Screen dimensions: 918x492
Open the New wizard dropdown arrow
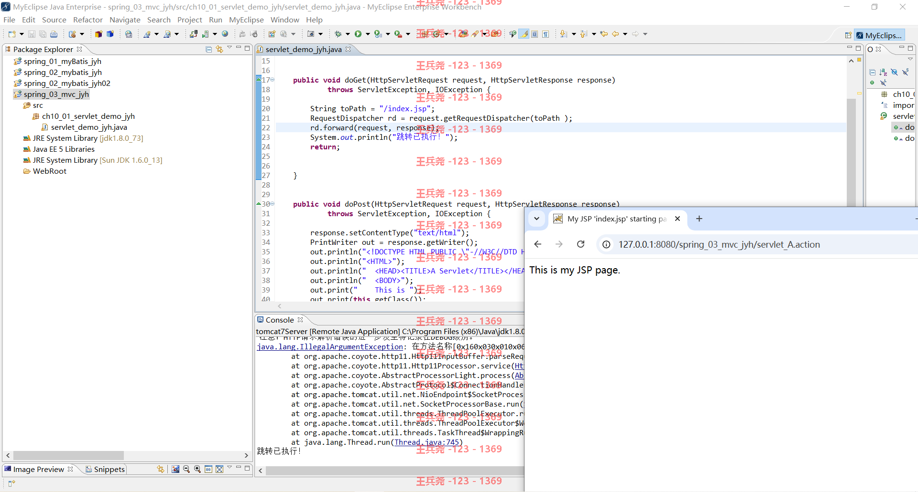pyautogui.click(x=22, y=34)
